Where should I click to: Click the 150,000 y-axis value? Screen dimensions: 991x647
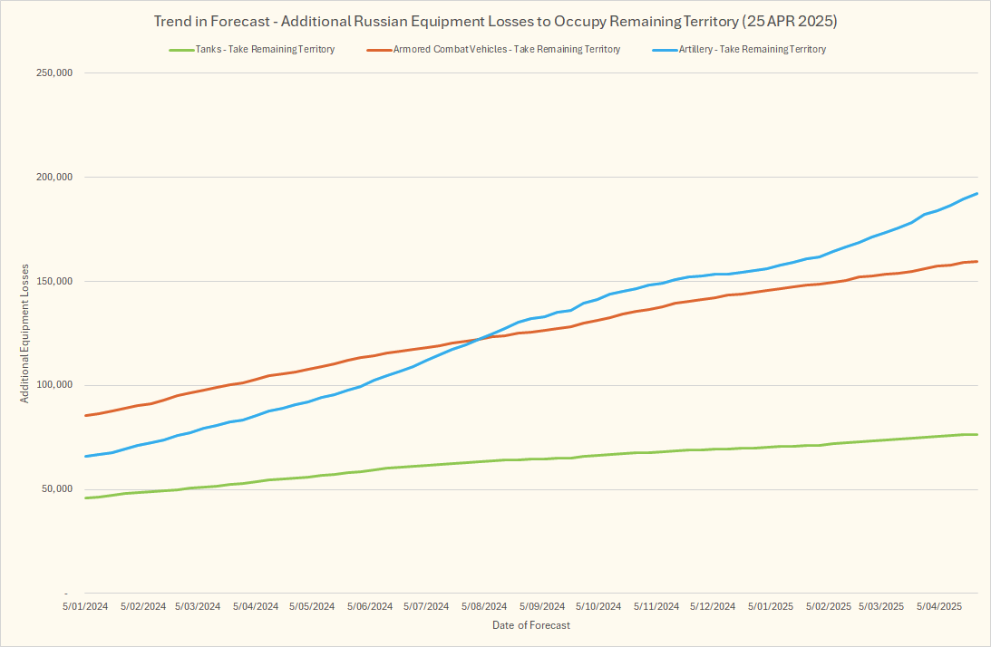(54, 282)
